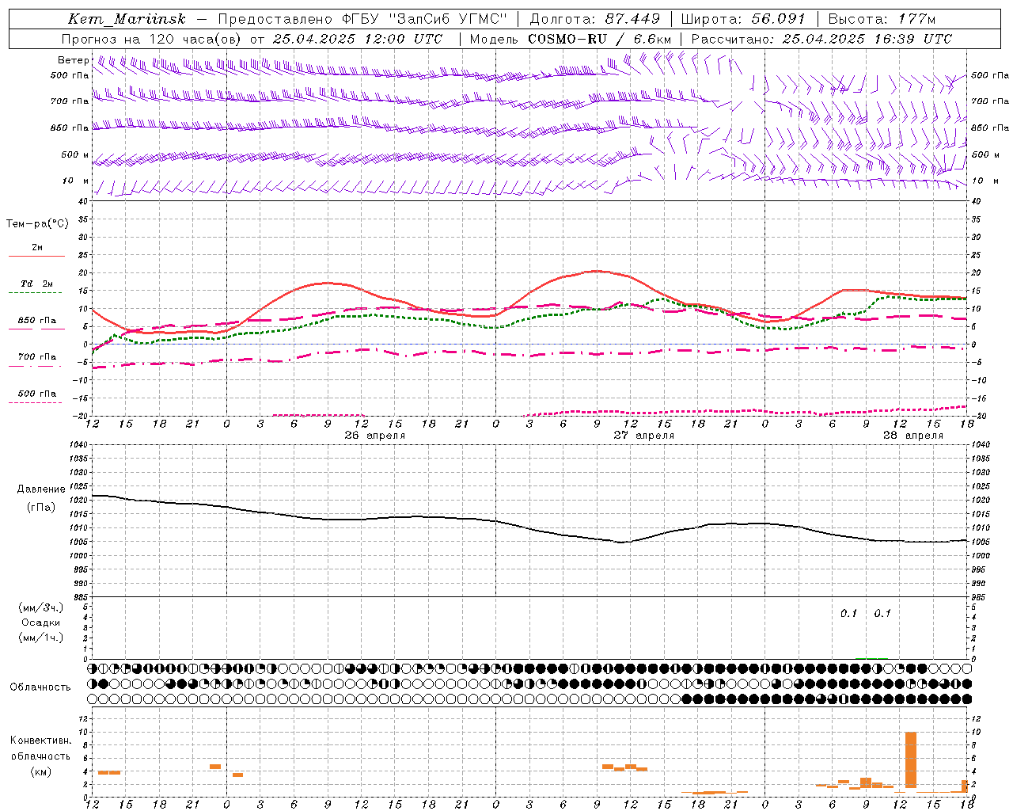Click the 'Широта: 56.091' latitude field
The width and height of the screenshot is (1013, 811).
click(743, 19)
